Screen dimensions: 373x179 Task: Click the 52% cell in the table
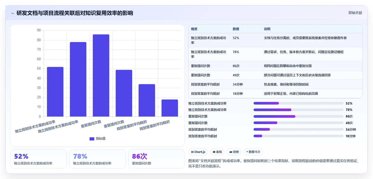point(236,38)
